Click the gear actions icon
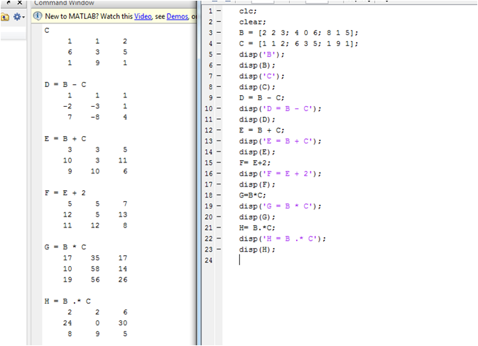 tap(17, 17)
